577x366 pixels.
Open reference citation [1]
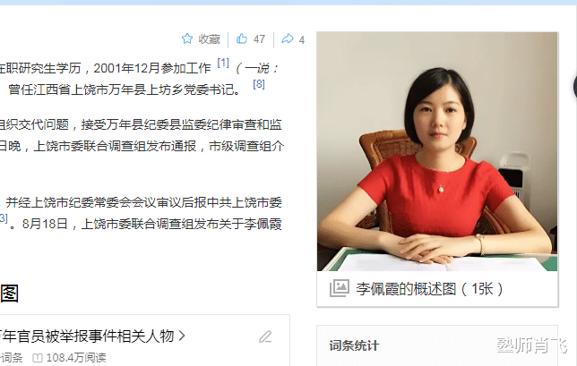click(223, 63)
